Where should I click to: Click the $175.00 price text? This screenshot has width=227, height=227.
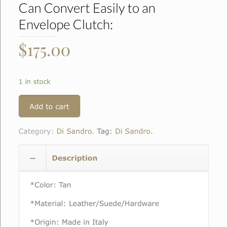45,50
